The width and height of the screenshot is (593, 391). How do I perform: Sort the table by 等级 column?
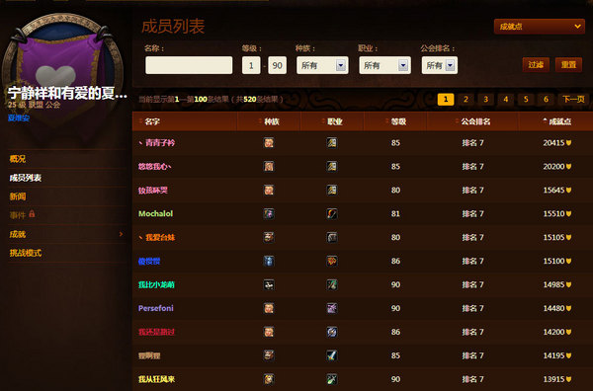tap(395, 121)
